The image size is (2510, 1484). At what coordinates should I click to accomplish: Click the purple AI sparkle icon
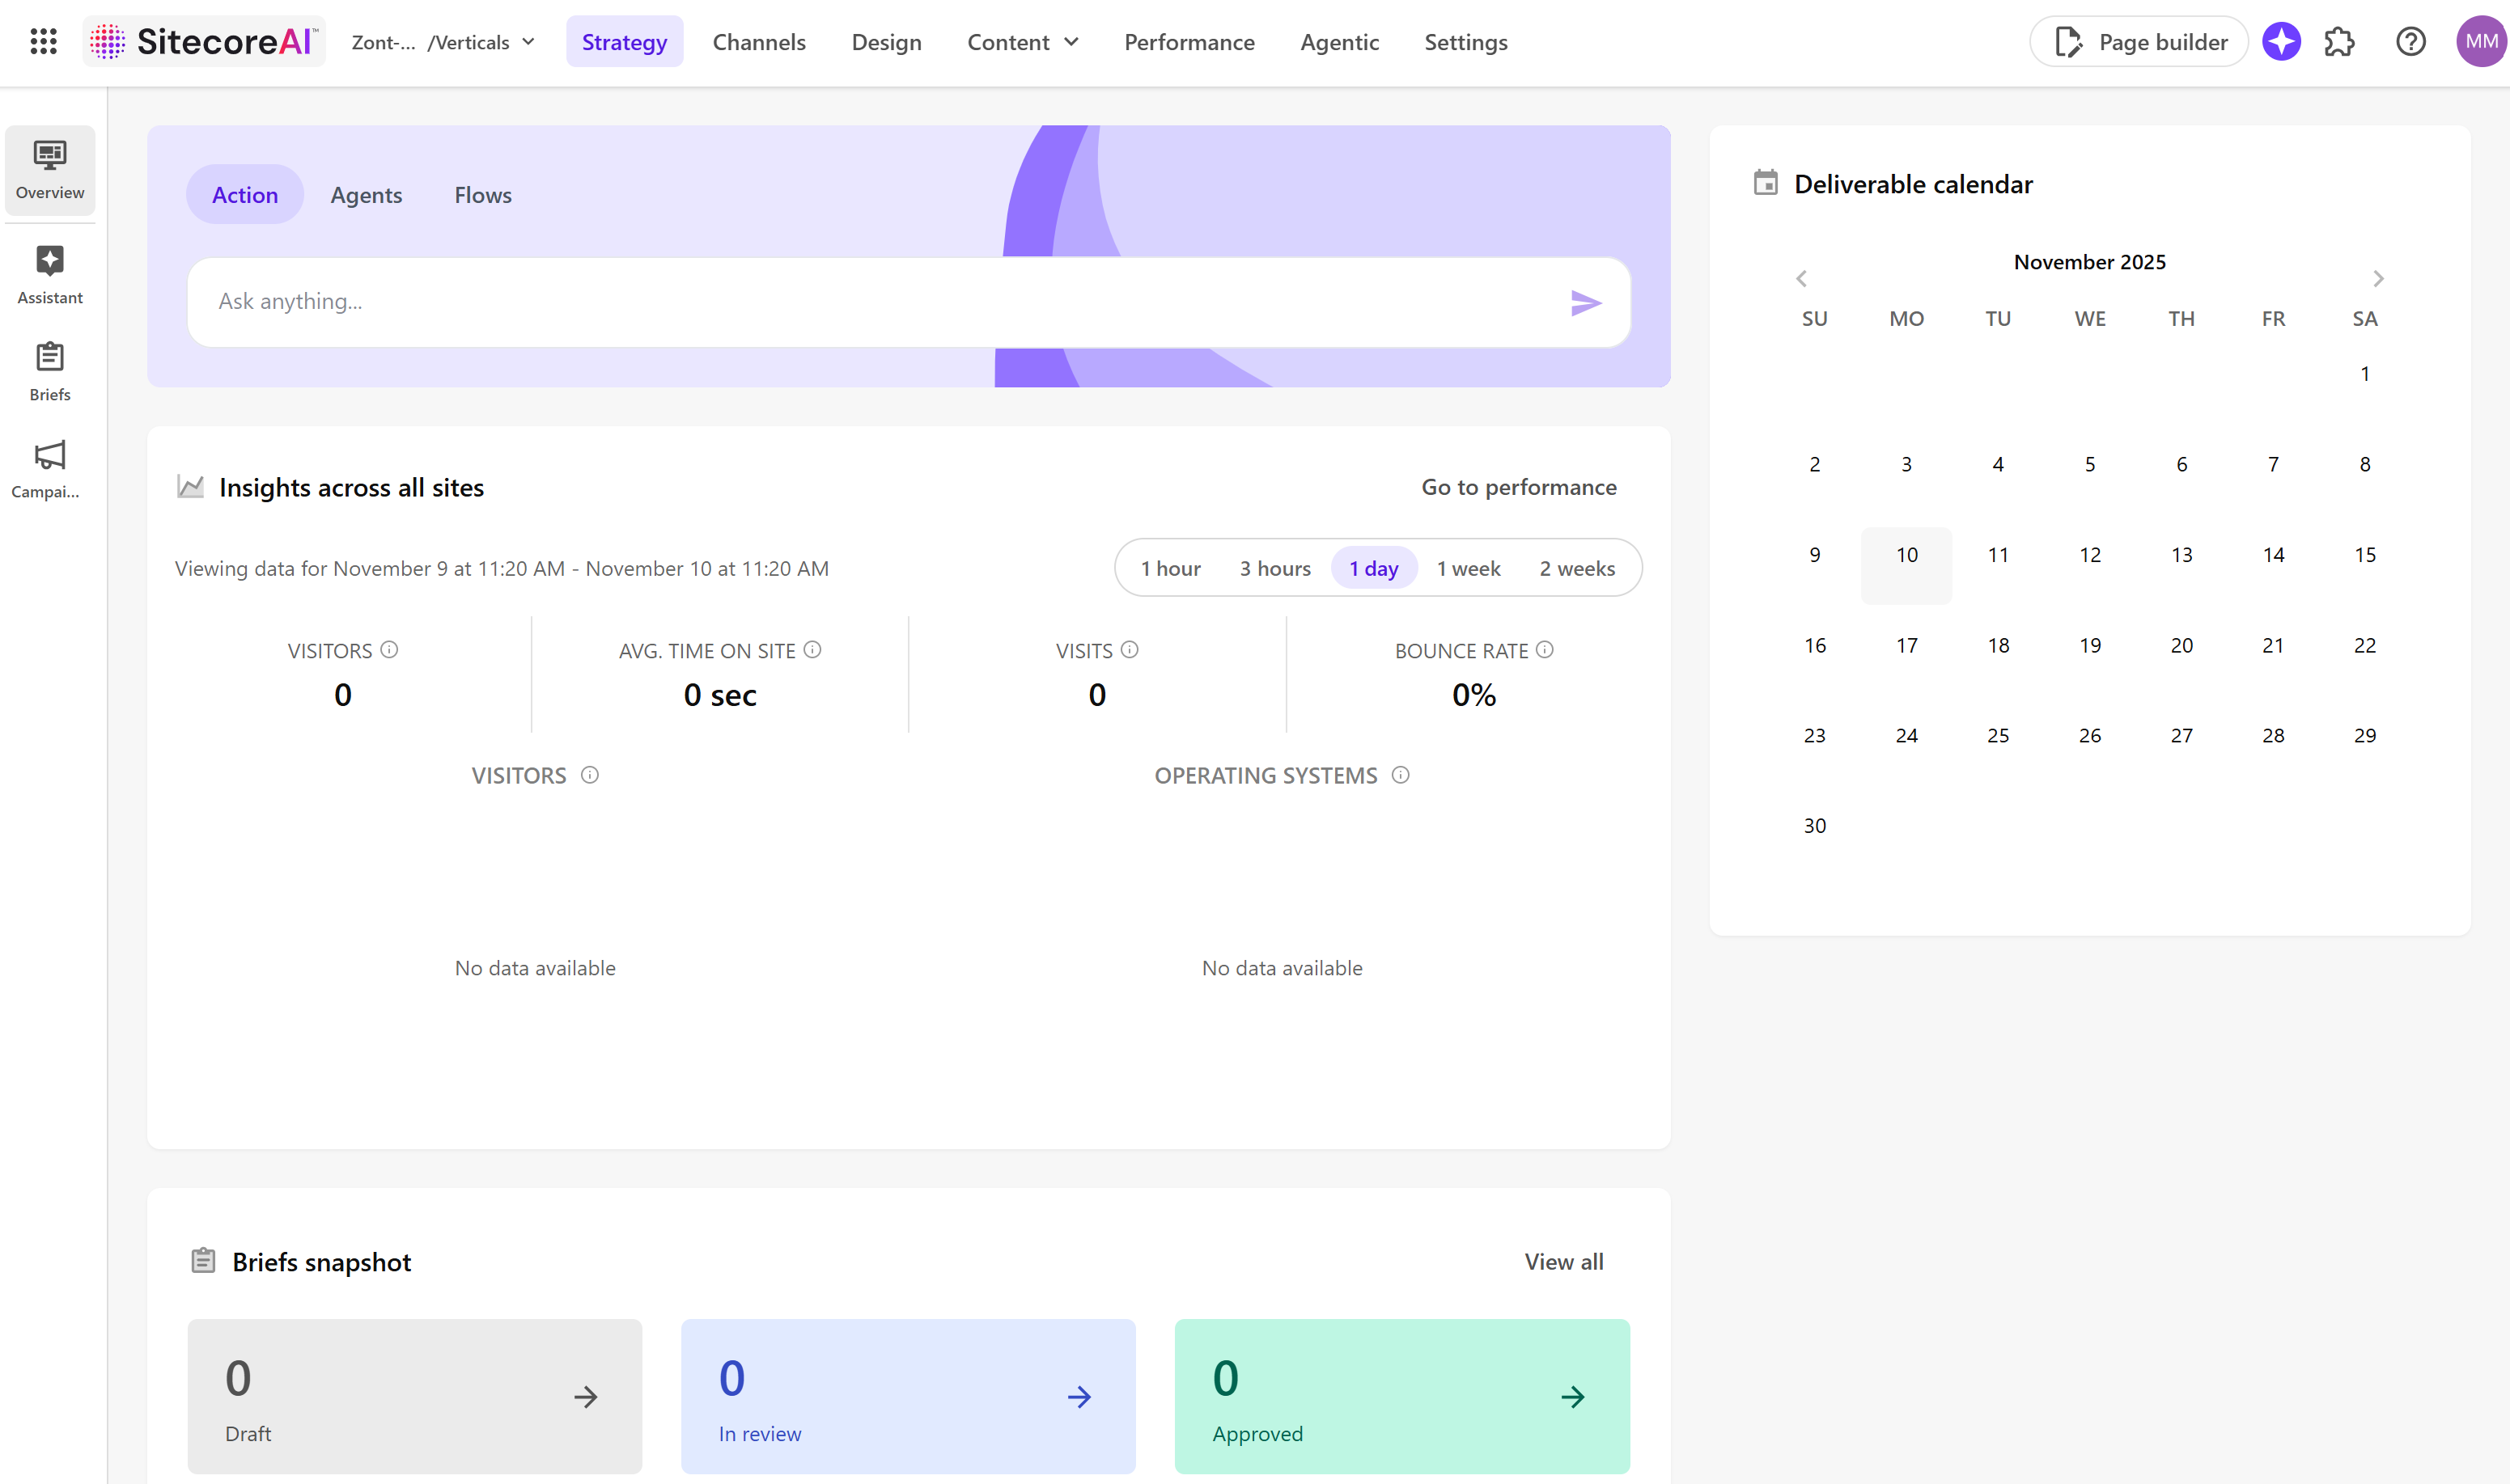coord(2281,41)
